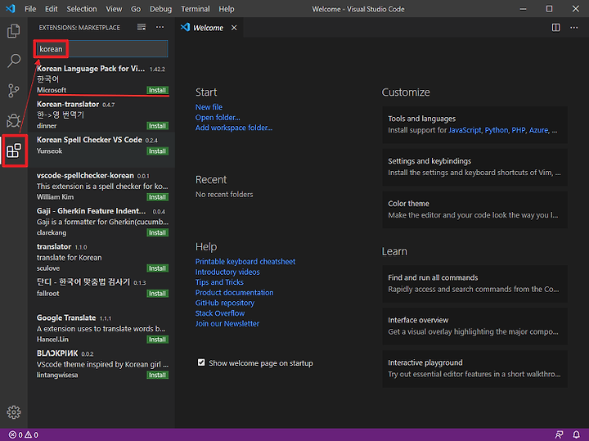Open editor more actions ellipsis

(574, 28)
